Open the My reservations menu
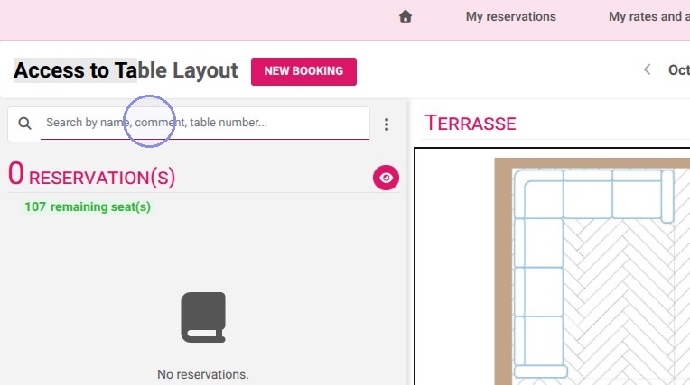Viewport: 690px width, 385px height. (511, 17)
